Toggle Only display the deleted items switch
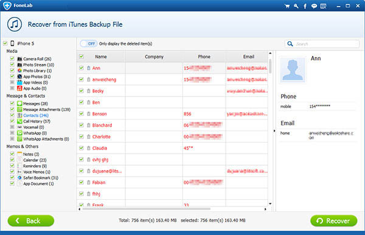The height and width of the screenshot is (235, 365). click(88, 44)
